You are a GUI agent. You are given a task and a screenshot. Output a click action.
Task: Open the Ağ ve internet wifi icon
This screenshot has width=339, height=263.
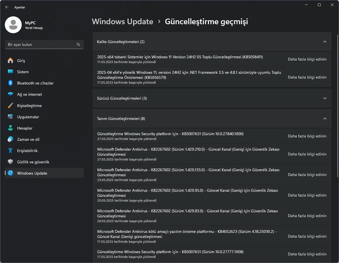[x=10, y=94]
